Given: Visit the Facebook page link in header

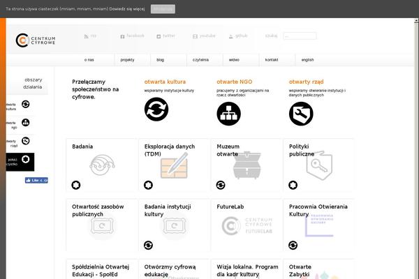Looking at the screenshot, I should (x=132, y=36).
